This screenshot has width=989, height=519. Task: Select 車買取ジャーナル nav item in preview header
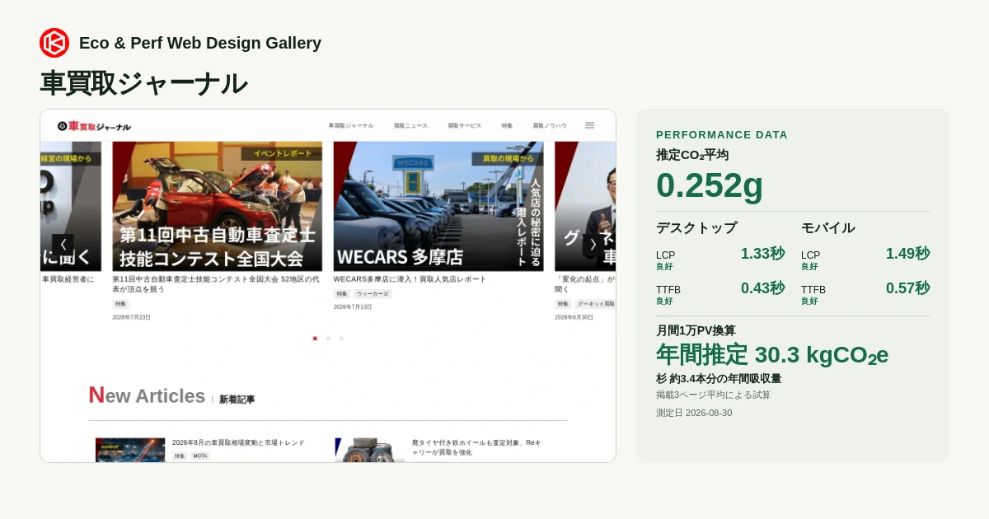351,126
